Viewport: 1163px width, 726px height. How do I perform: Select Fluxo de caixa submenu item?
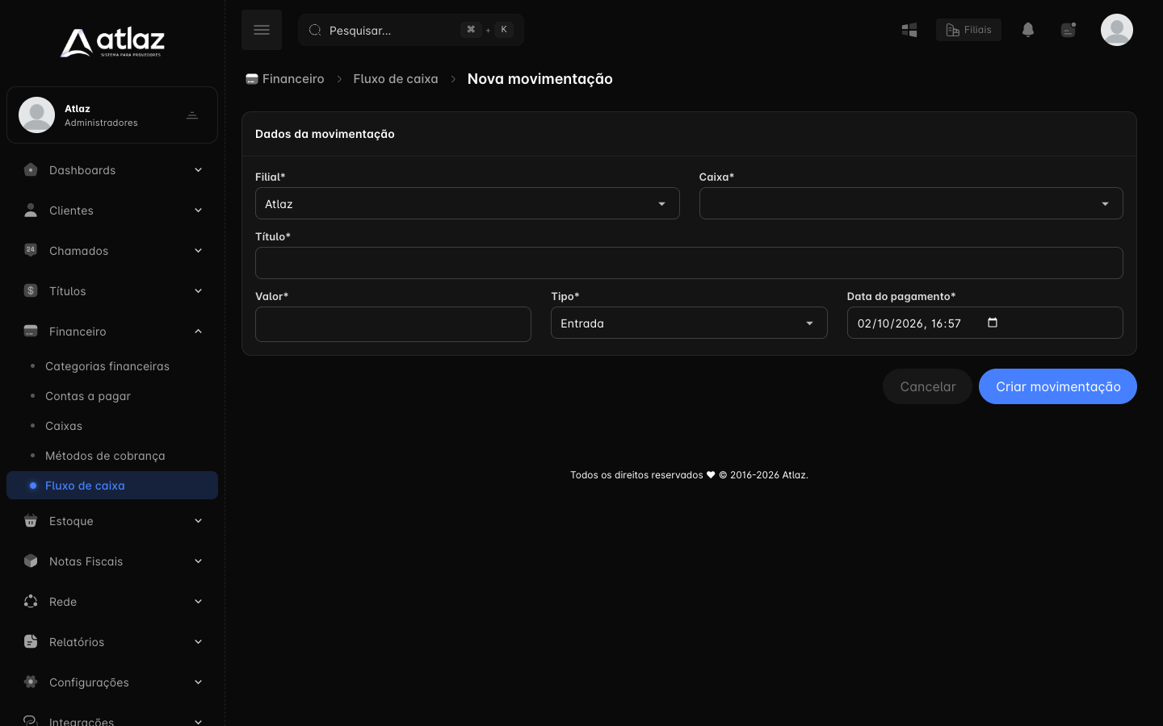pos(112,486)
